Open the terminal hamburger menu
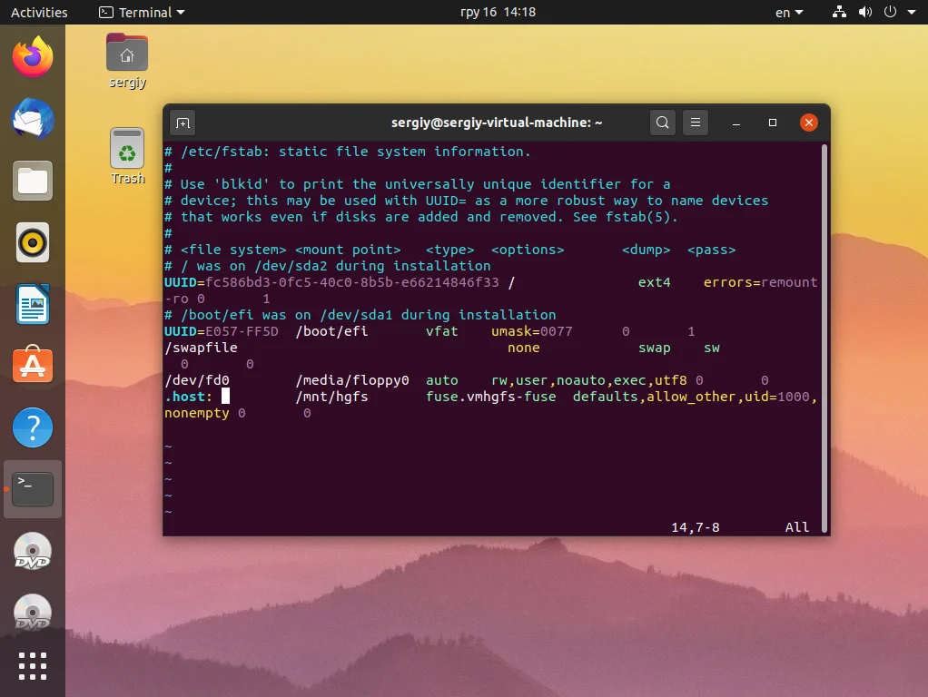Screen dimensions: 928x697 (x=695, y=123)
